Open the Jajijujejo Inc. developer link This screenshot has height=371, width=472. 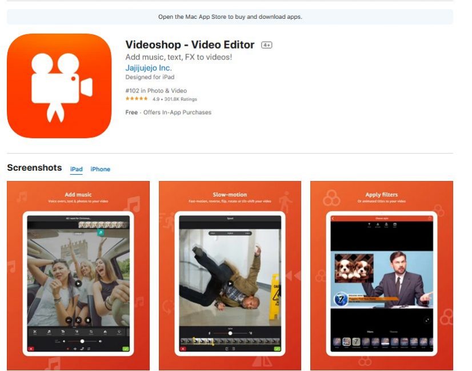point(149,68)
